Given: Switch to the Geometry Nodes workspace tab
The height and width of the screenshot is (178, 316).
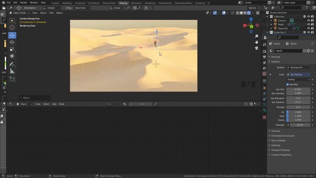Looking at the screenshot, I should click(183, 3).
